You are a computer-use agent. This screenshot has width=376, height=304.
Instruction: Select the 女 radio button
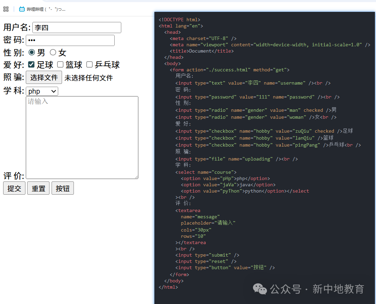pyautogui.click(x=53, y=52)
